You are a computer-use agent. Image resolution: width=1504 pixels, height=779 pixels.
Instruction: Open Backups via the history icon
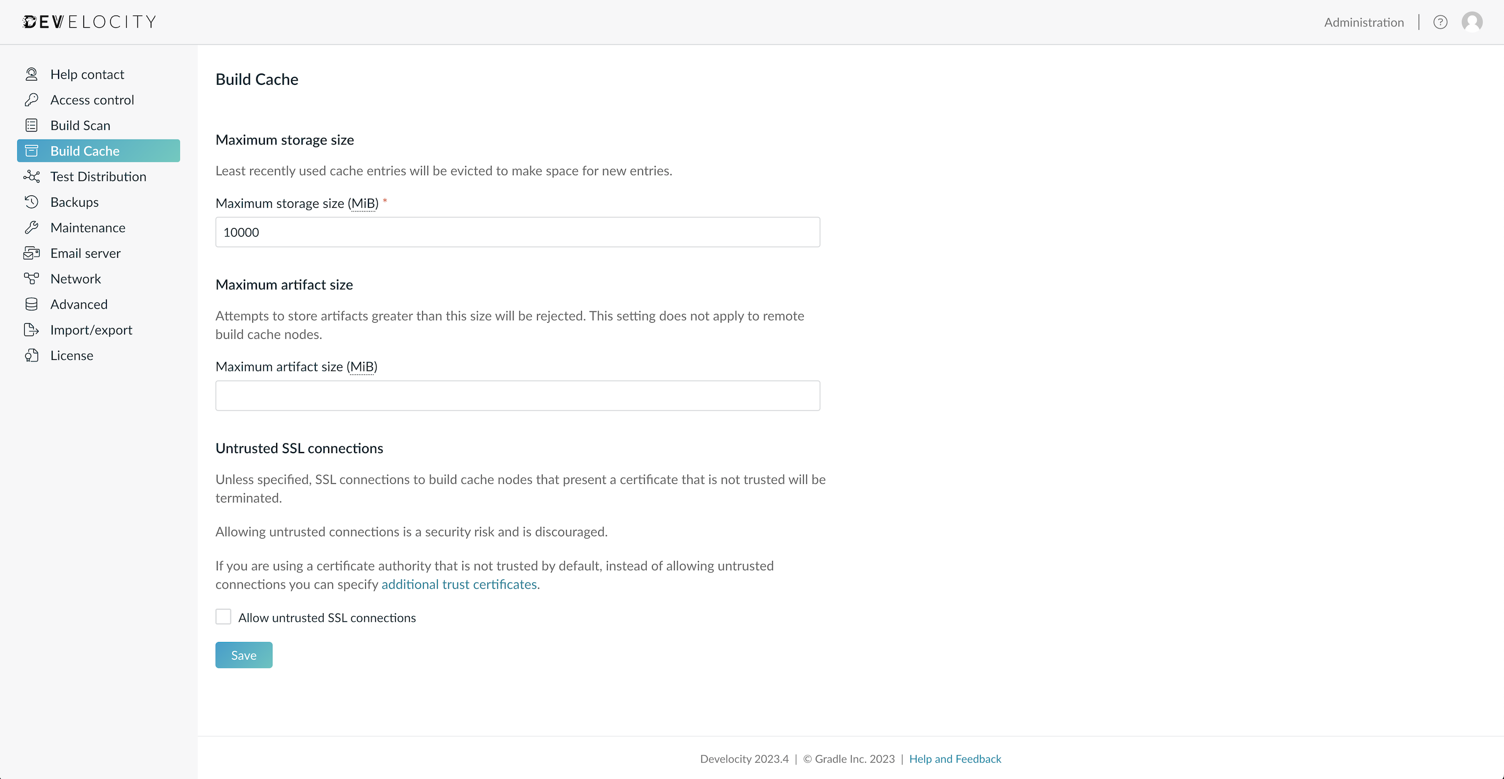(32, 202)
